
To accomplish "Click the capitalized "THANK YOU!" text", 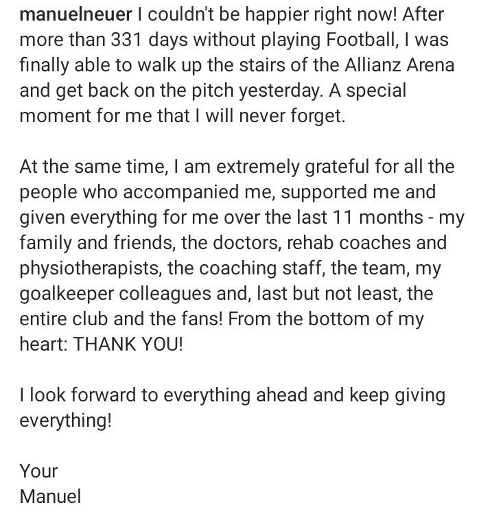I will click(x=128, y=344).
